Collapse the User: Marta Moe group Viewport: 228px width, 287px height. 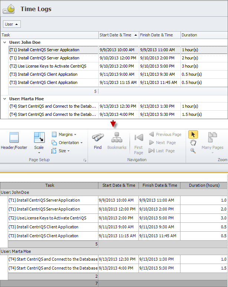pos(5,99)
